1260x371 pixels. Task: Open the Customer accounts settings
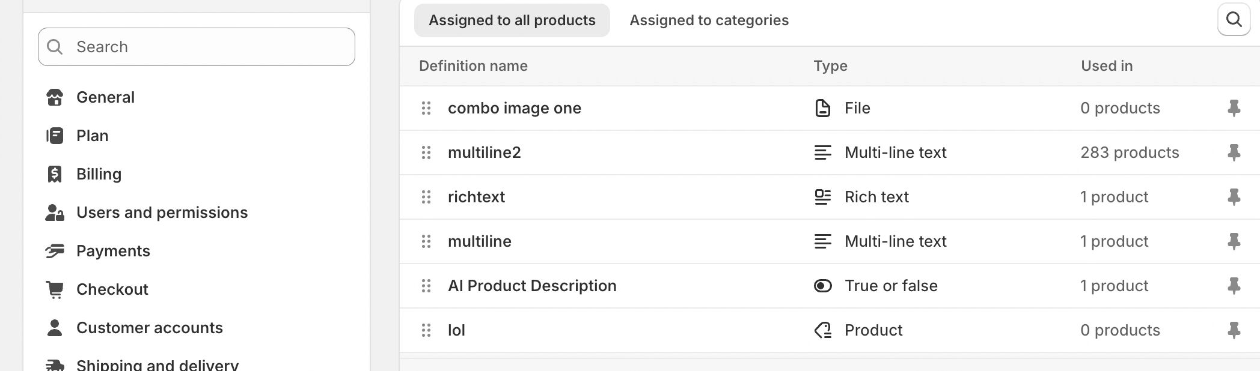click(x=149, y=328)
